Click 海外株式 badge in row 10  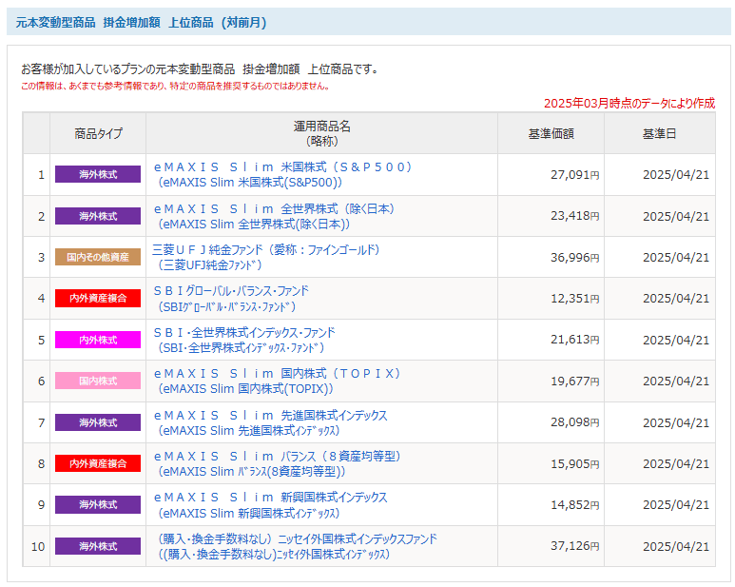(98, 546)
